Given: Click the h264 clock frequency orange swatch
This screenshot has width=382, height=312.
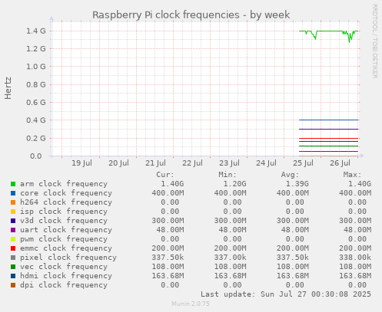Looking at the screenshot, I should 13,202.
